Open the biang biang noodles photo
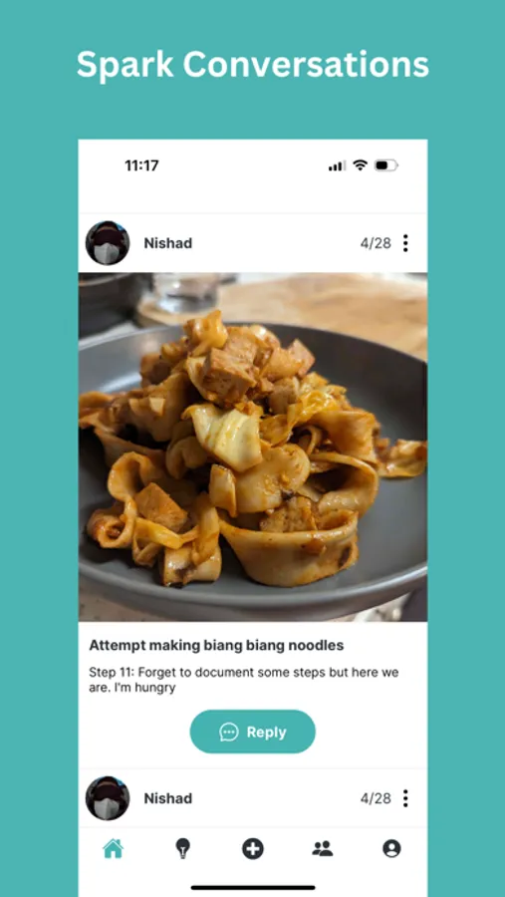The width and height of the screenshot is (505, 897). 253,447
